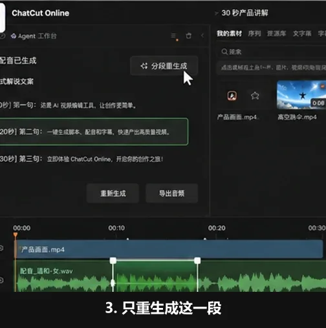Click the 搜索 search field
326x328 pixels.
(x=272, y=52)
